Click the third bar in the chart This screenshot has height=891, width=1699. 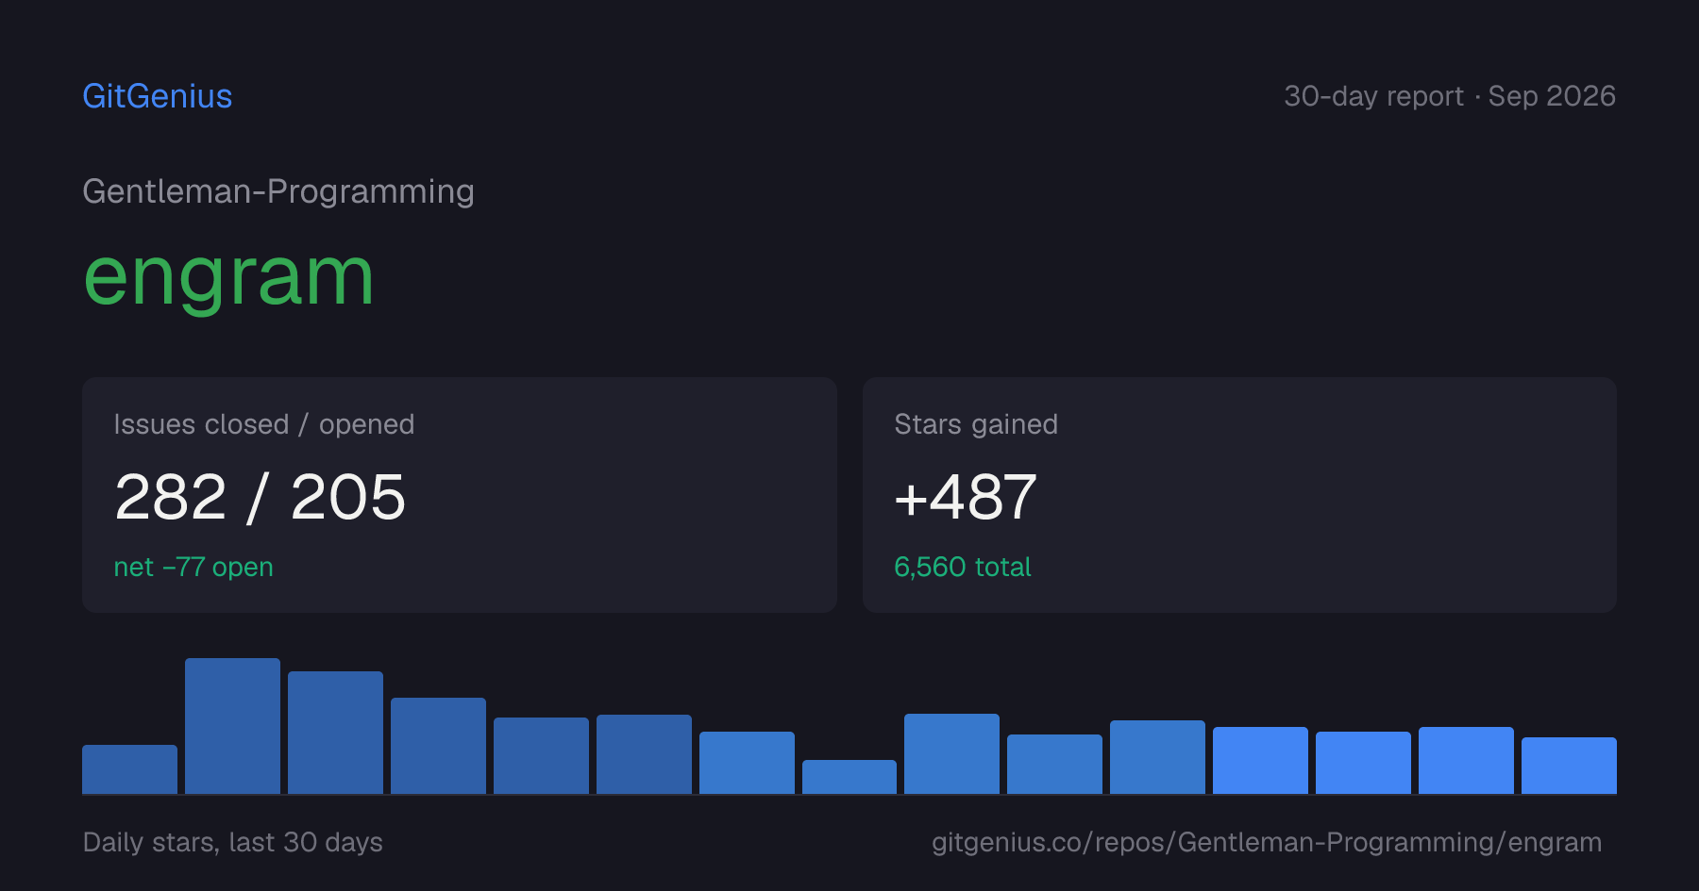335,733
